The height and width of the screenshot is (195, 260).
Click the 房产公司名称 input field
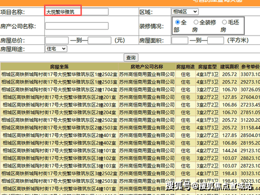[77, 26]
